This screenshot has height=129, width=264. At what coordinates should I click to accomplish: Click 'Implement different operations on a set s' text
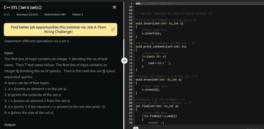pos(38,41)
